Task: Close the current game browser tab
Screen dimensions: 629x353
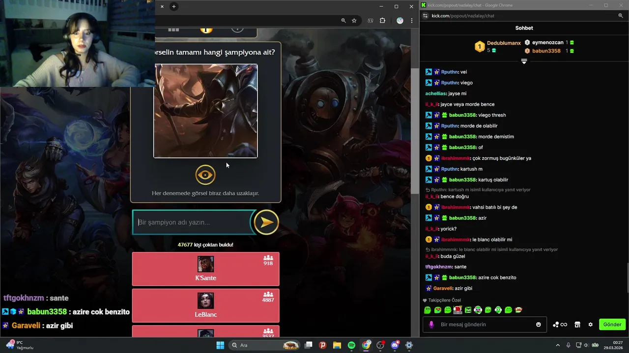Action: click(x=162, y=6)
